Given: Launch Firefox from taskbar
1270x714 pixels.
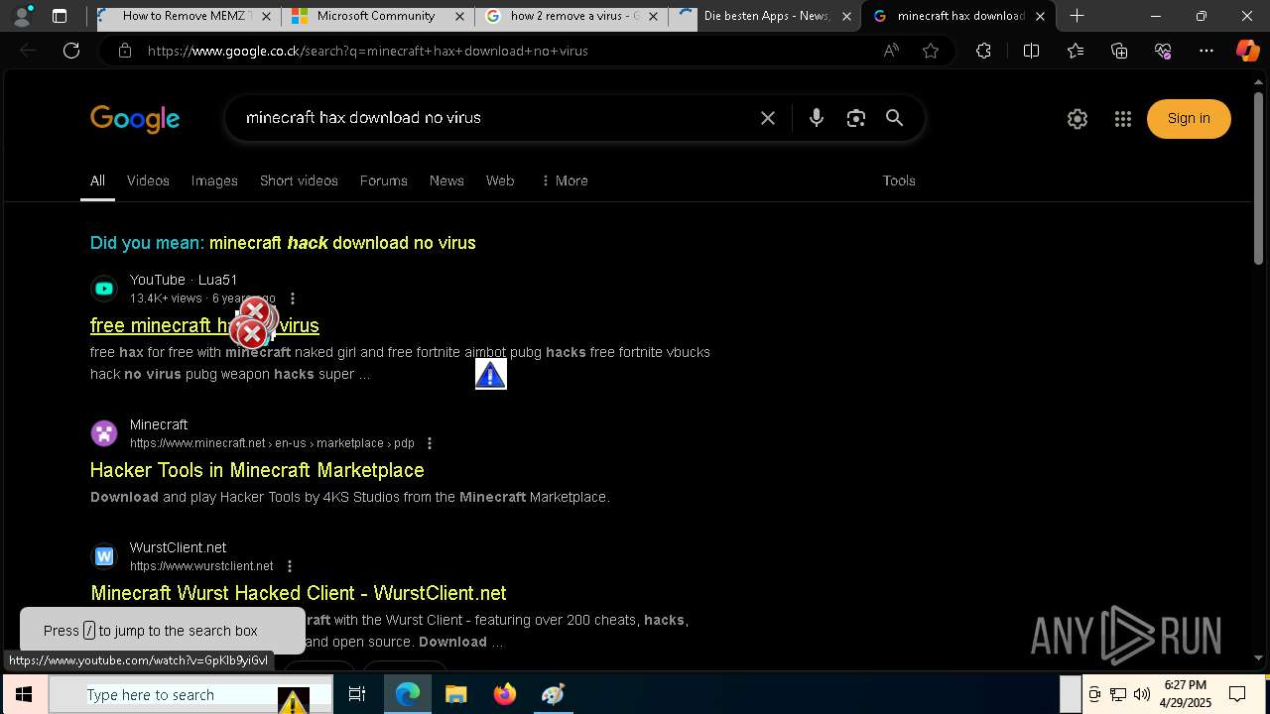Looking at the screenshot, I should (x=505, y=694).
